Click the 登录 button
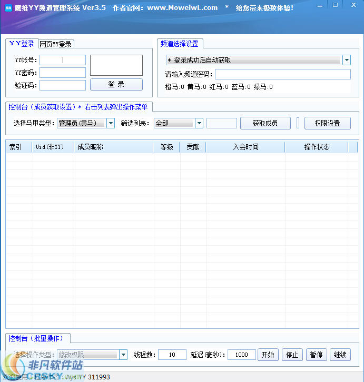The width and height of the screenshot is (364, 382). click(116, 85)
